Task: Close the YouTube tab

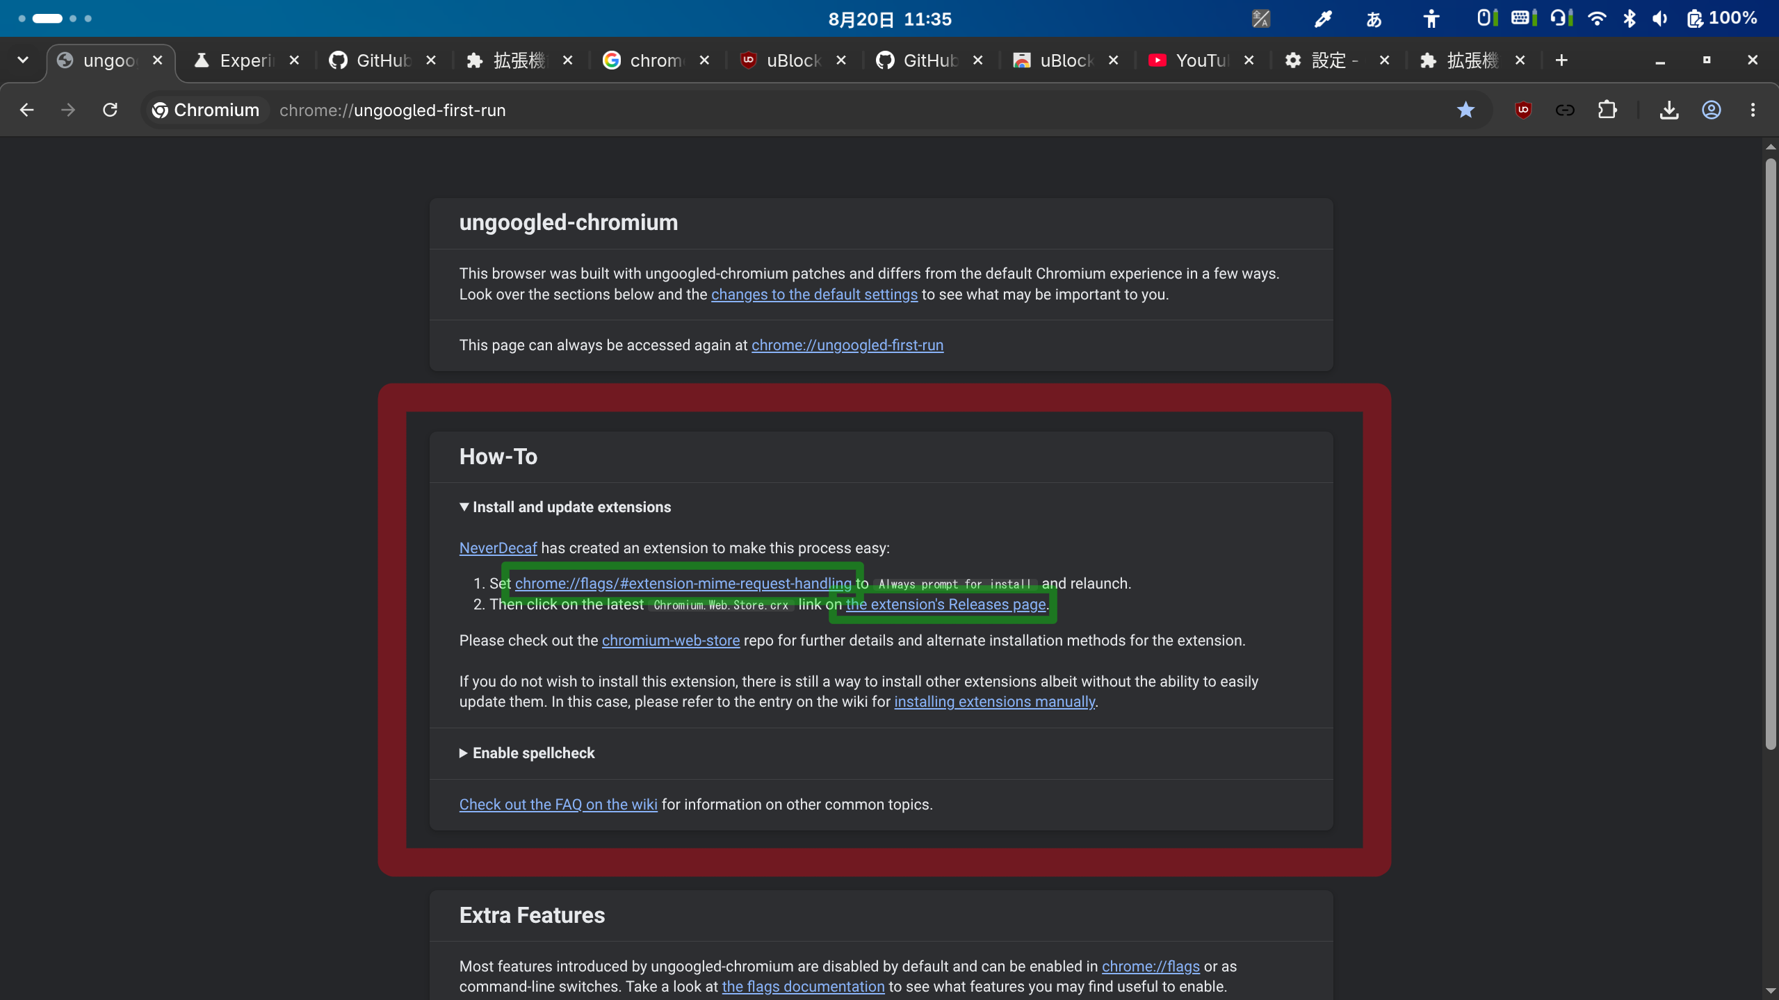Action: (x=1249, y=60)
